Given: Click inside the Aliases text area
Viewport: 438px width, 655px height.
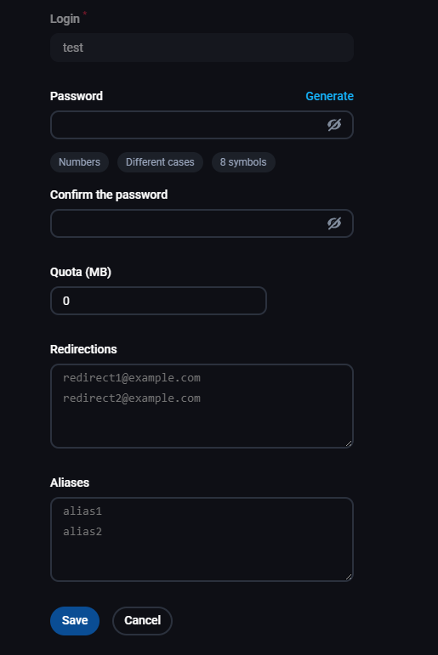Looking at the screenshot, I should coord(202,539).
